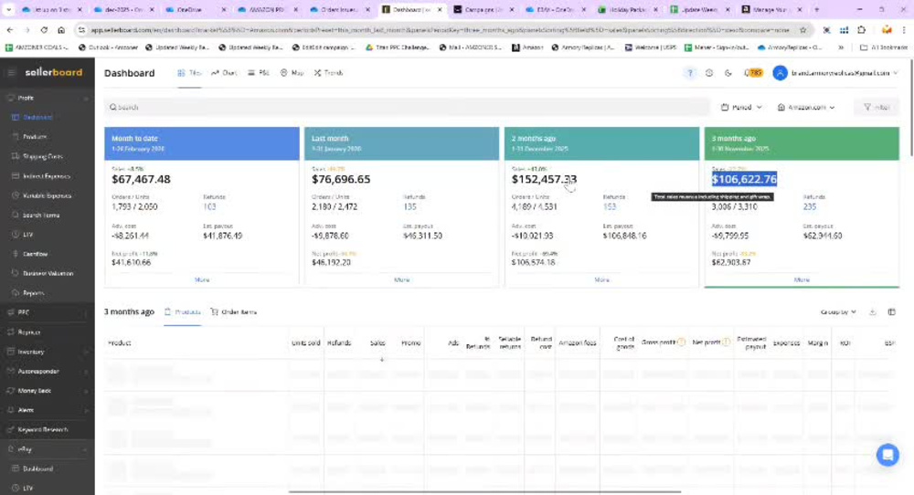Select the 2 months ago tile header

tap(601, 143)
